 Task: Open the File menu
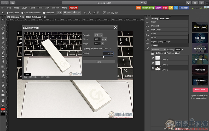[x=3, y=8]
